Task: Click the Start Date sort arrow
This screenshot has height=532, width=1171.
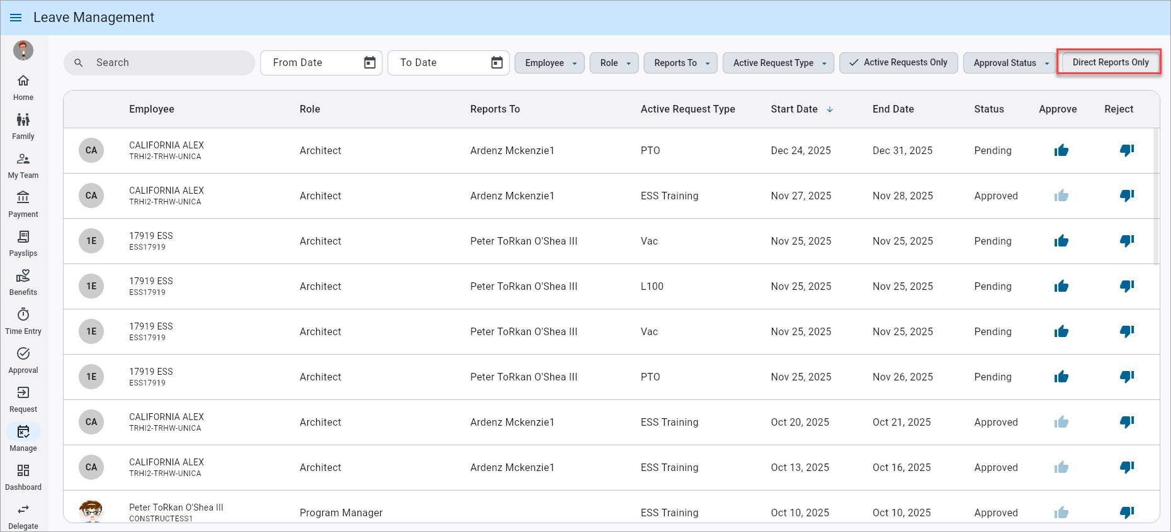Action: click(830, 109)
